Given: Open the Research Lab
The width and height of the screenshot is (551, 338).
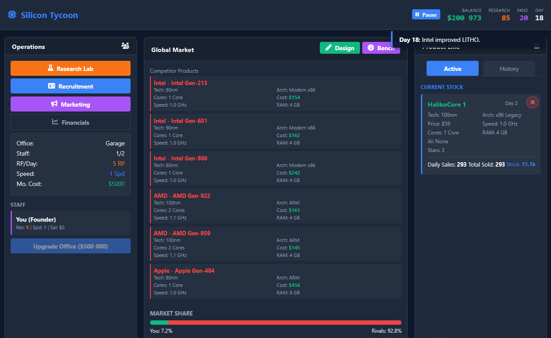Looking at the screenshot, I should tap(71, 68).
